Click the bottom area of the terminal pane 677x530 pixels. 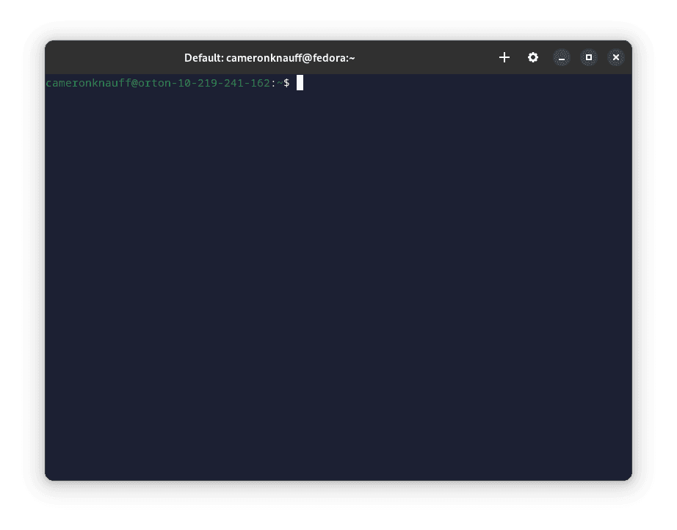click(338, 455)
